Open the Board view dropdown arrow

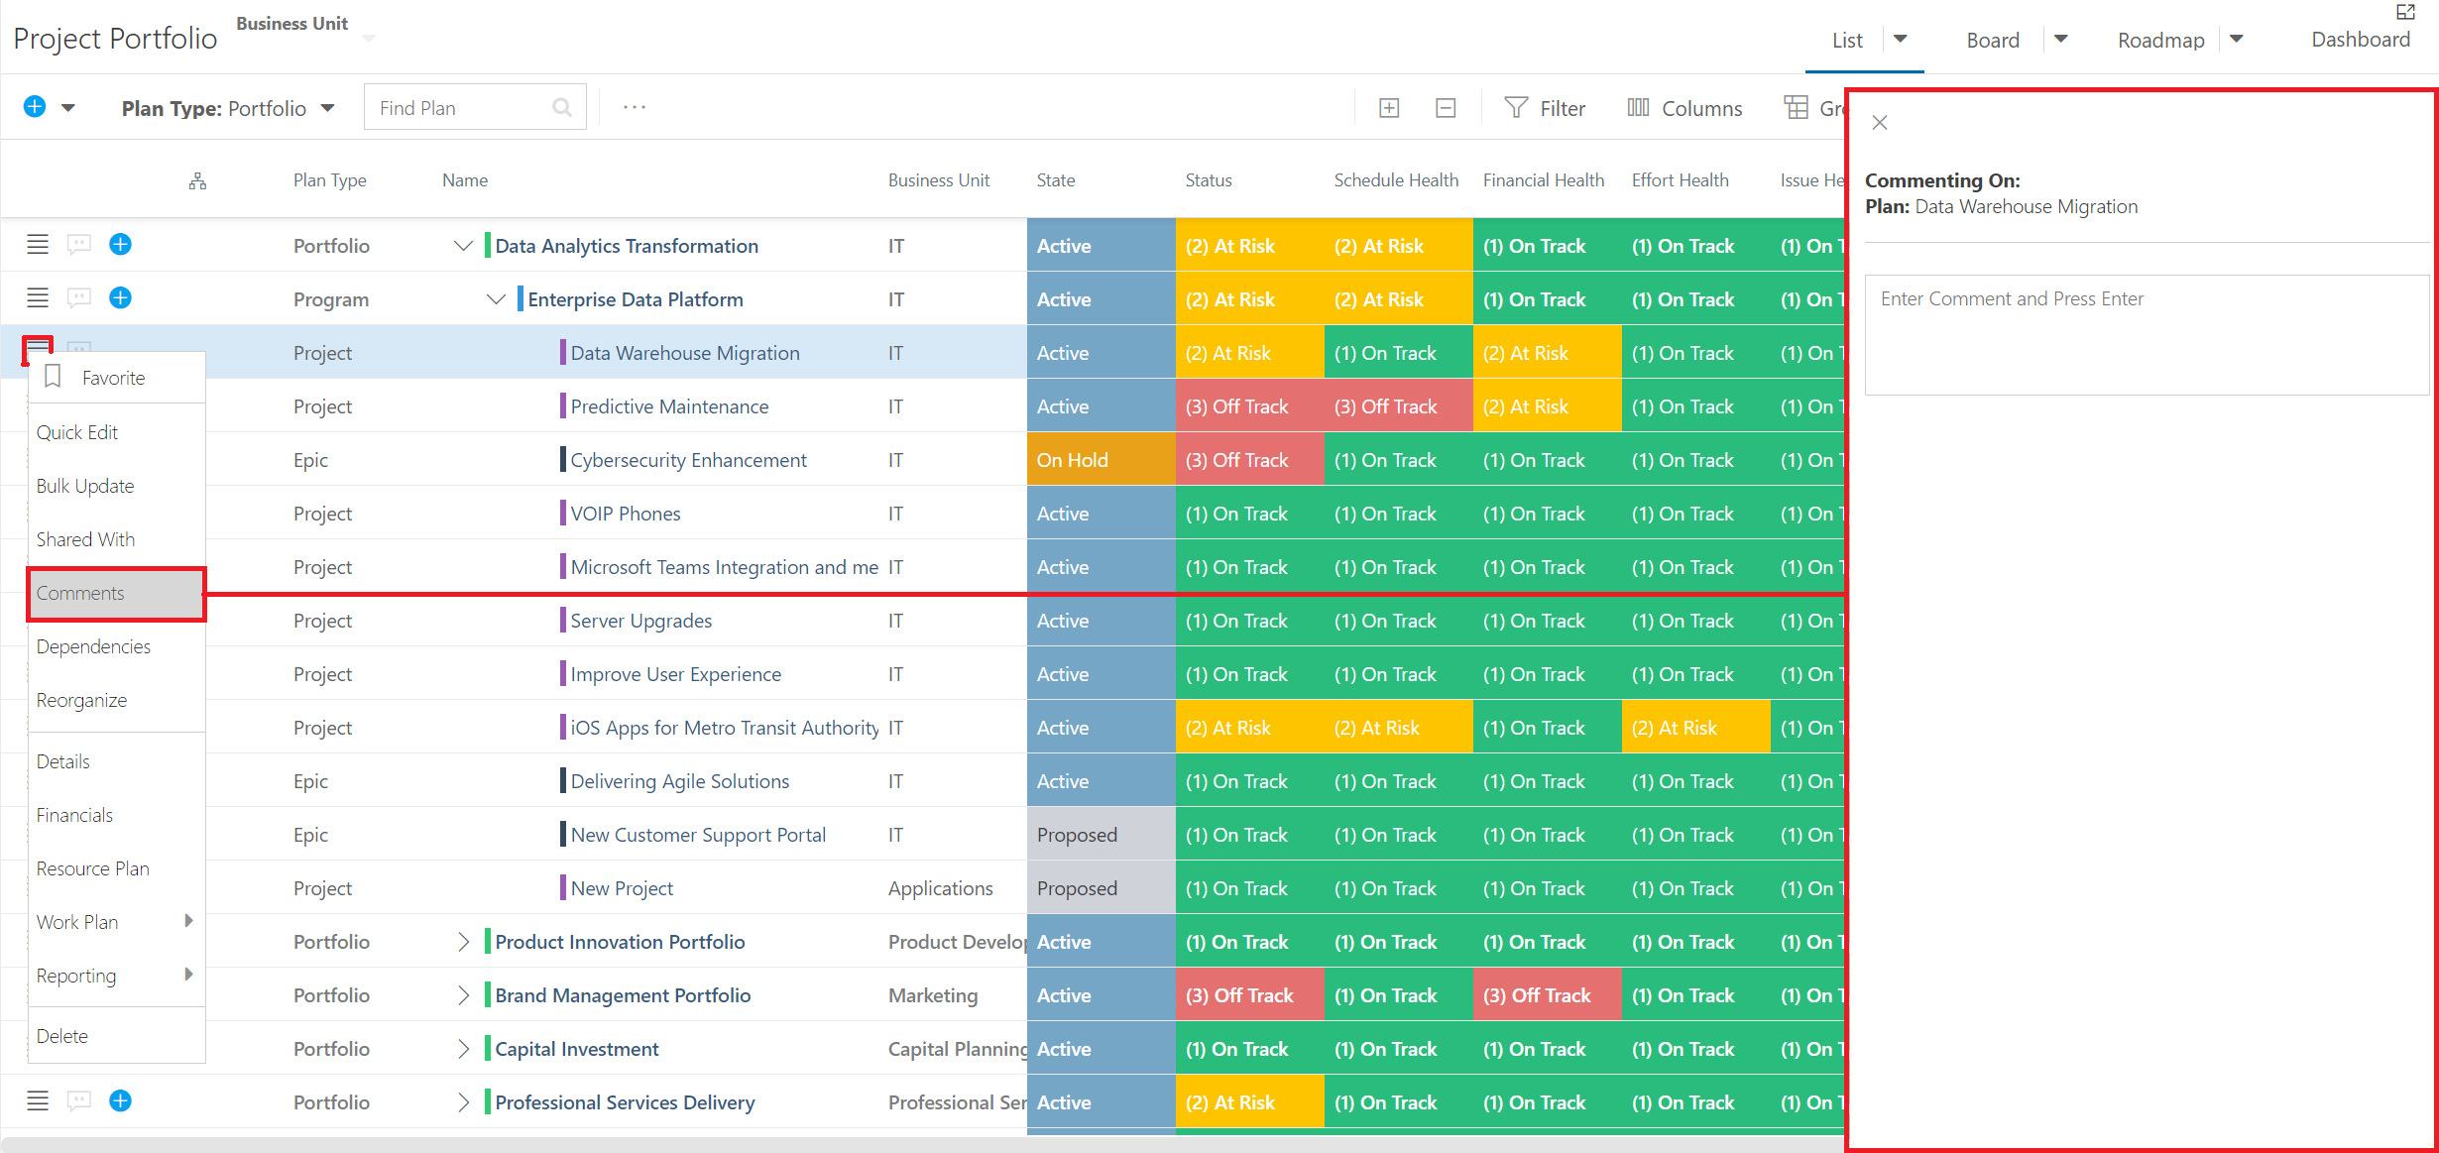pyautogui.click(x=2061, y=40)
